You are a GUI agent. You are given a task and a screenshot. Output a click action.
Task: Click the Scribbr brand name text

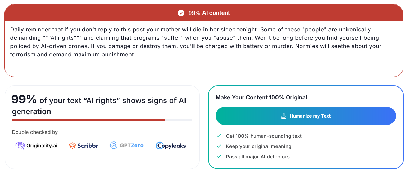pos(88,146)
